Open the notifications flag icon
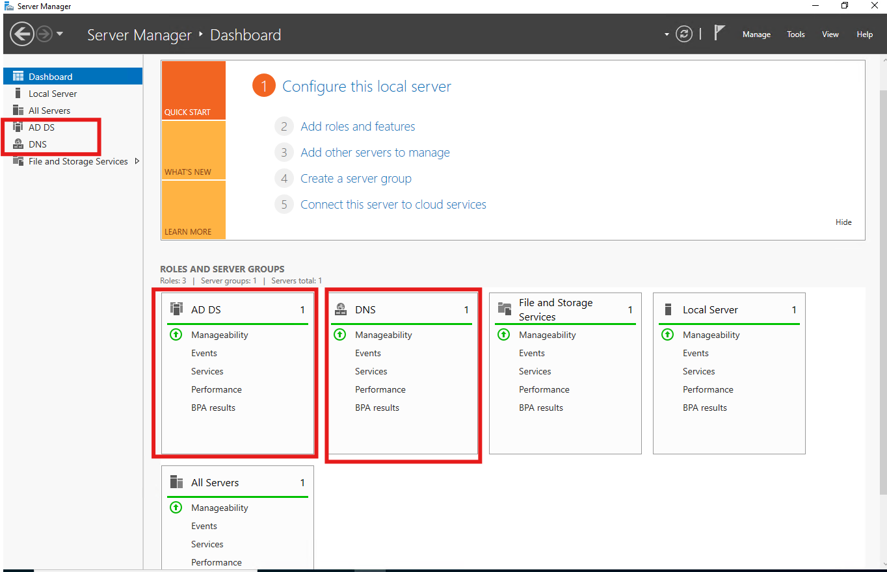Image resolution: width=887 pixels, height=572 pixels. tap(719, 33)
